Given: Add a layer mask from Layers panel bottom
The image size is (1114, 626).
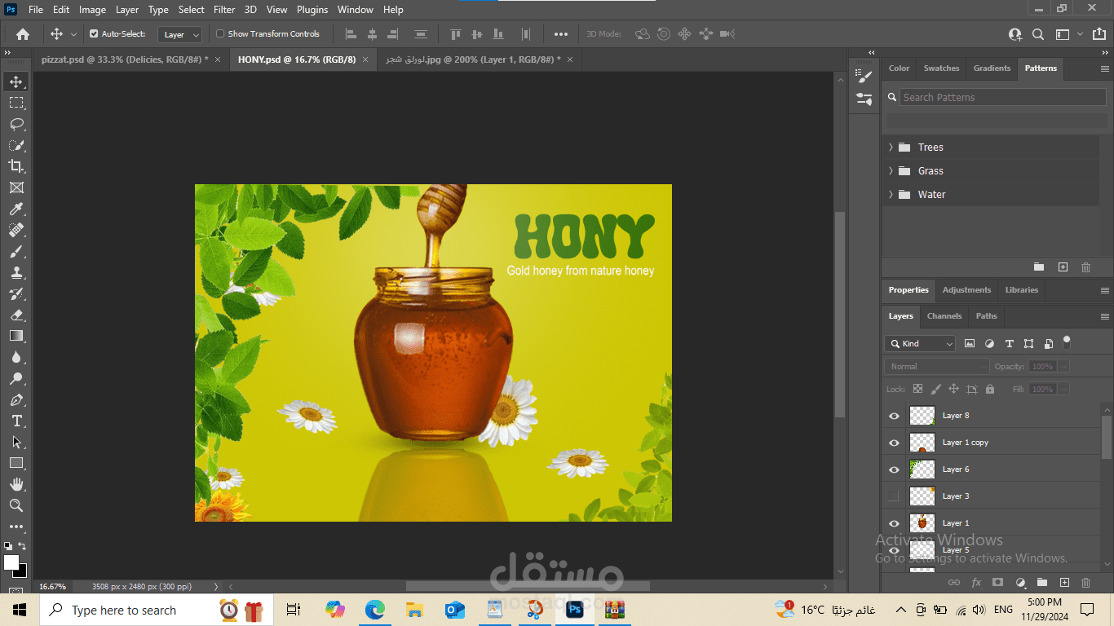Looking at the screenshot, I should (x=997, y=583).
